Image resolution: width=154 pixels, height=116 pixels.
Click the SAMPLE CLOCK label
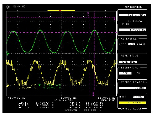(x=131, y=109)
